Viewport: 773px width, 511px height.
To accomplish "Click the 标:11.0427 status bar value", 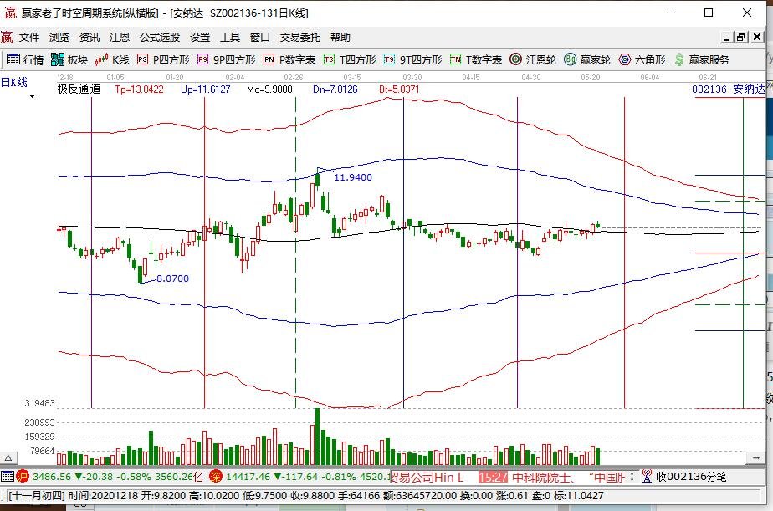I will 578,495.
